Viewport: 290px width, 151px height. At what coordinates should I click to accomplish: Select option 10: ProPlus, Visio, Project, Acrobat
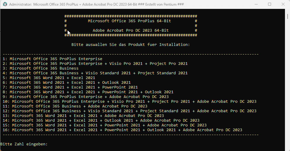tap(130, 101)
